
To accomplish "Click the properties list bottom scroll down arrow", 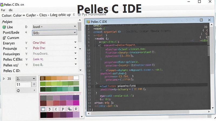I will [x=80, y=70].
